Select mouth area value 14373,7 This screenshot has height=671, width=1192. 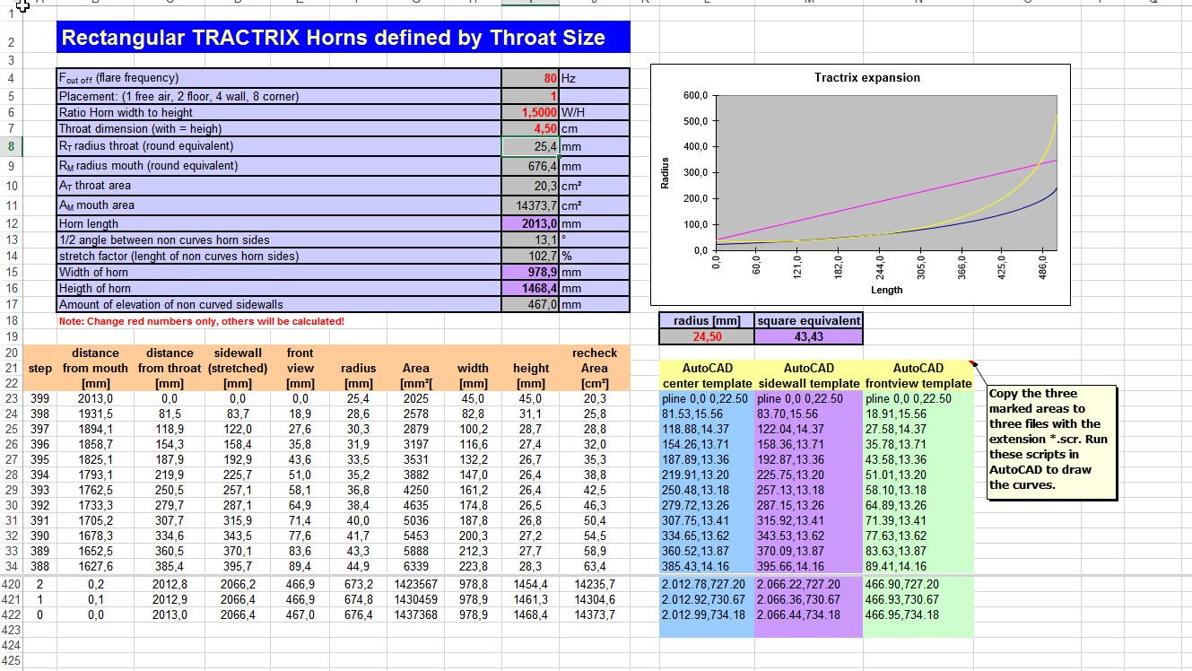click(531, 205)
